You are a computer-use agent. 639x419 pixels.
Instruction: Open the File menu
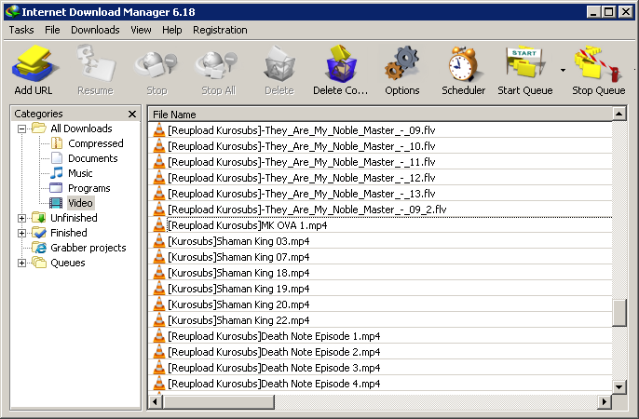(52, 30)
